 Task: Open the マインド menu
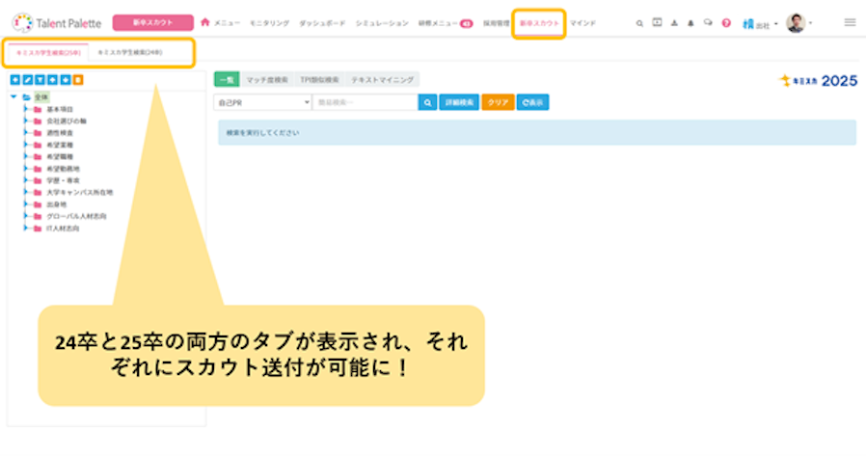582,23
